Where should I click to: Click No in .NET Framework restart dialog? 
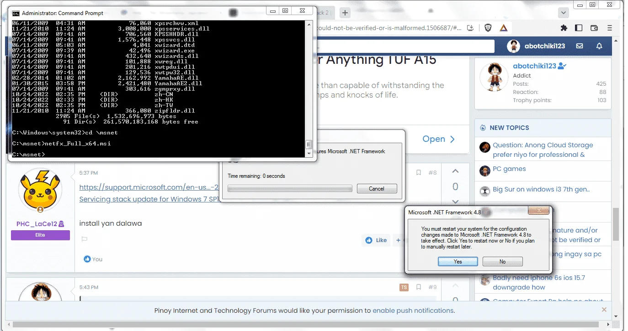point(502,261)
